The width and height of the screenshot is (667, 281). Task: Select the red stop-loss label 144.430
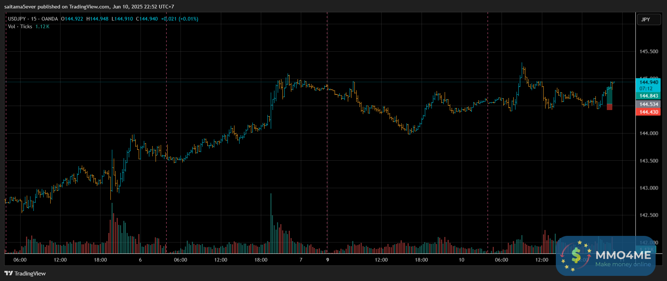648,112
